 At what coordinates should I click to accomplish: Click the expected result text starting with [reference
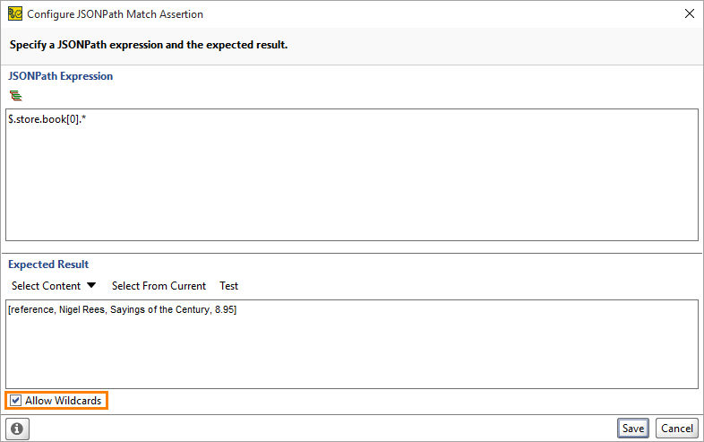click(x=122, y=310)
